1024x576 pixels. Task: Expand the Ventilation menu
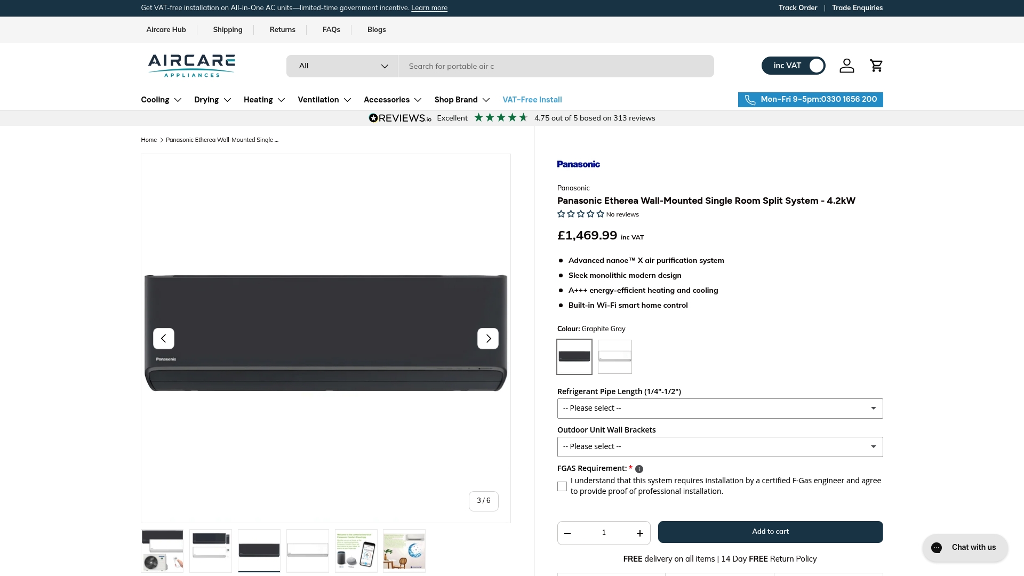(x=324, y=100)
